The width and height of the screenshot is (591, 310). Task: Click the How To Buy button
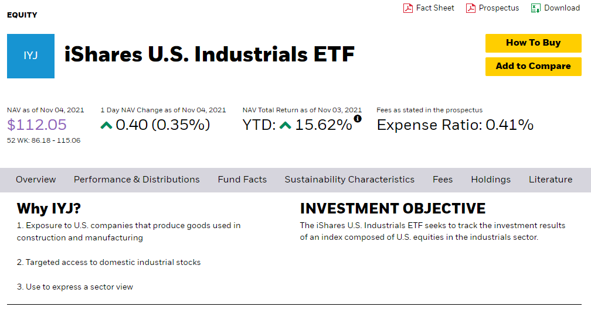tap(534, 43)
